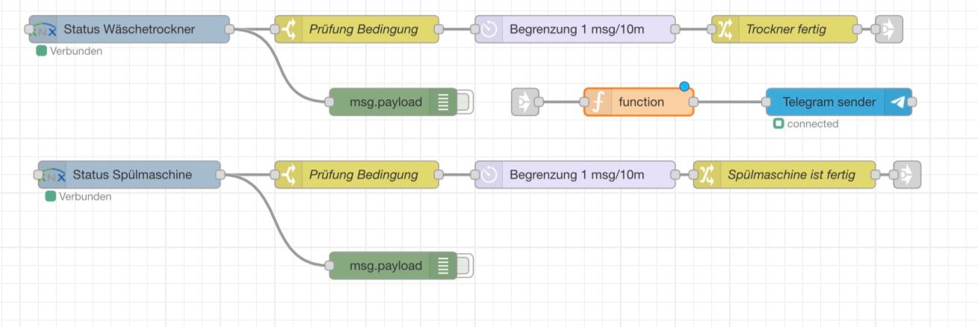Click the paper plane icon on Telegram sender
This screenshot has width=978, height=327.
(x=897, y=102)
